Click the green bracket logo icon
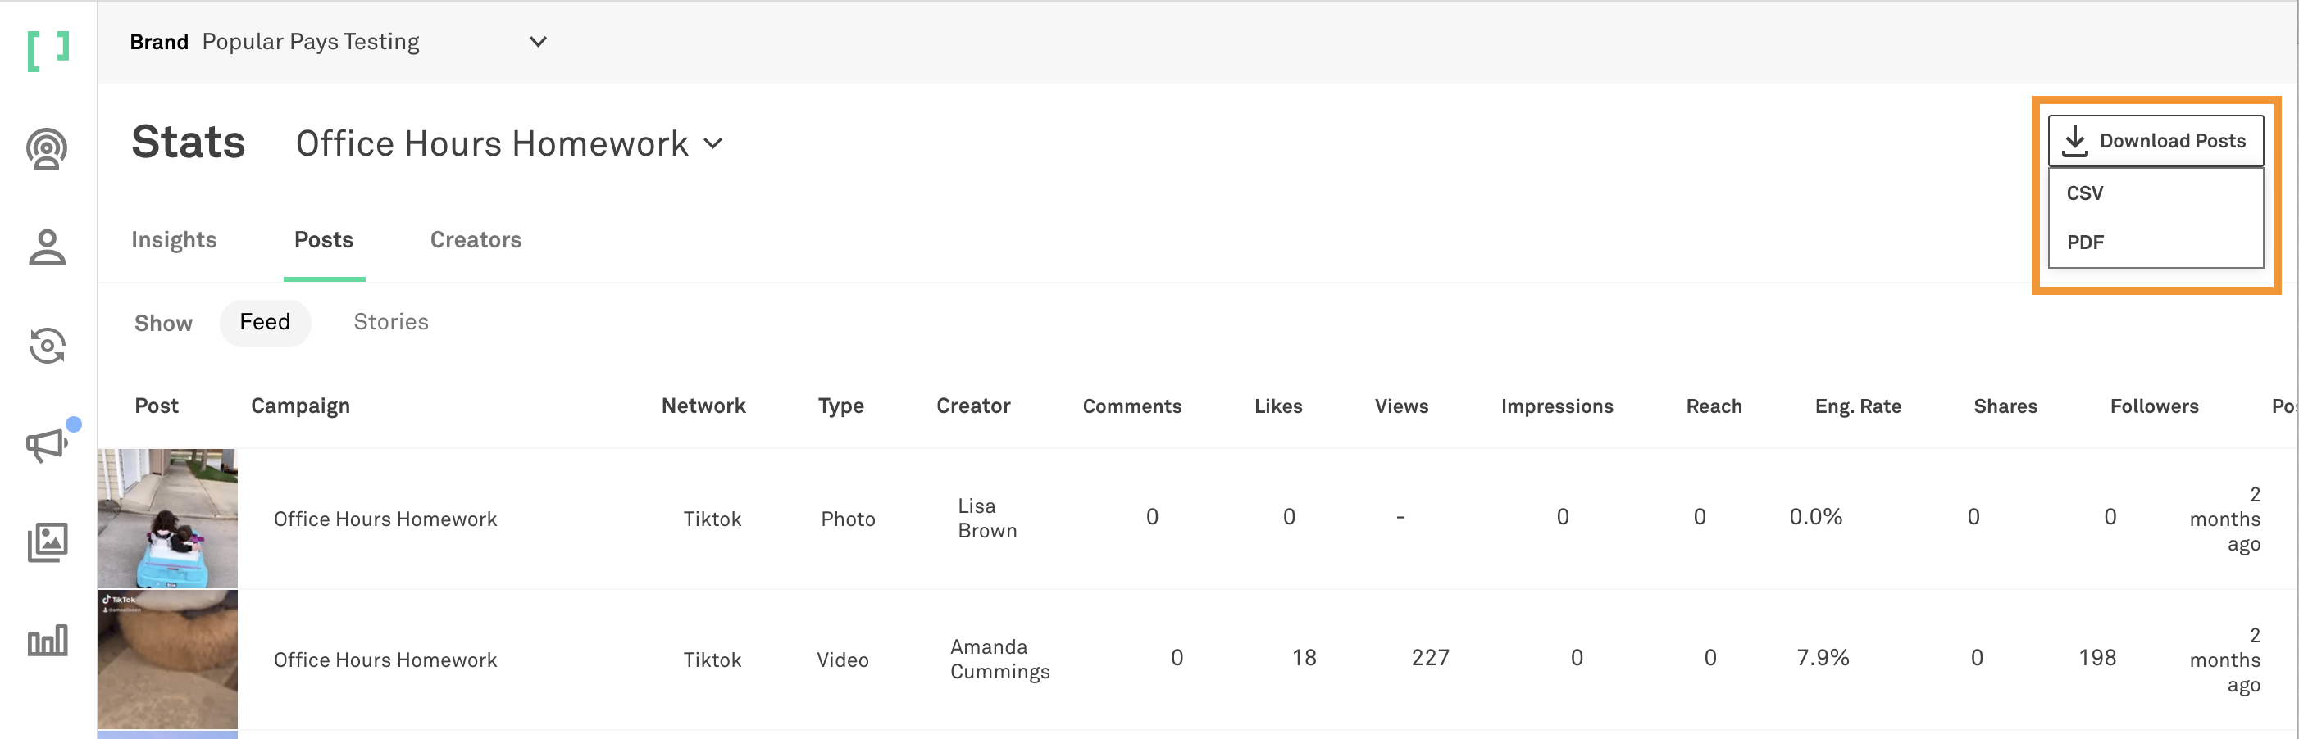The width and height of the screenshot is (2299, 739). [48, 50]
